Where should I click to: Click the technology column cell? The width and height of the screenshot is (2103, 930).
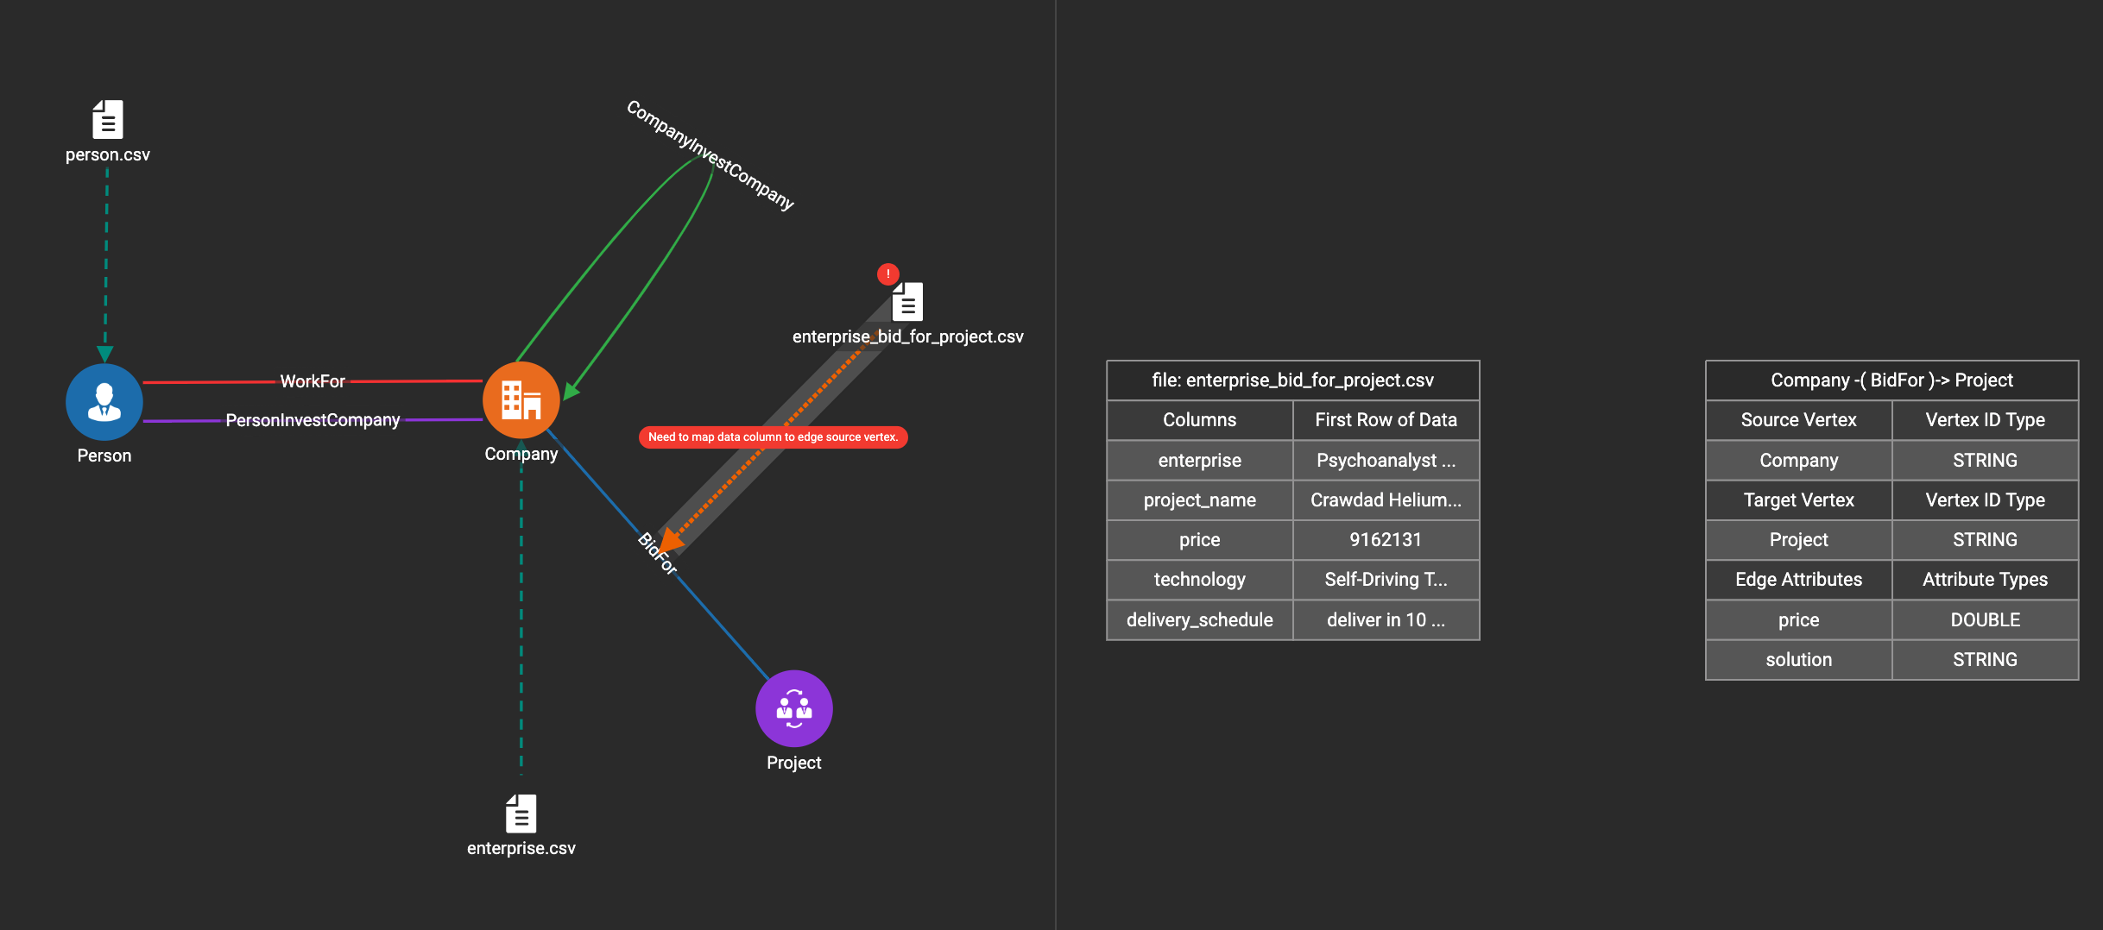(x=1199, y=580)
